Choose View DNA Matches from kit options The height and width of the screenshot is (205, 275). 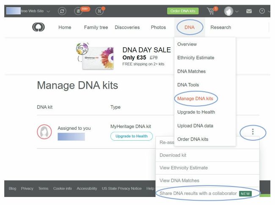[207, 180]
